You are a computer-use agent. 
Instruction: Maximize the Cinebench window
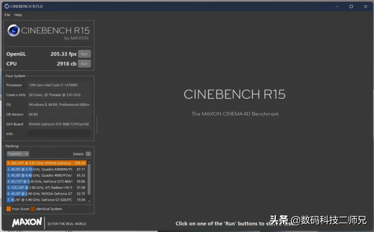(x=351, y=6)
